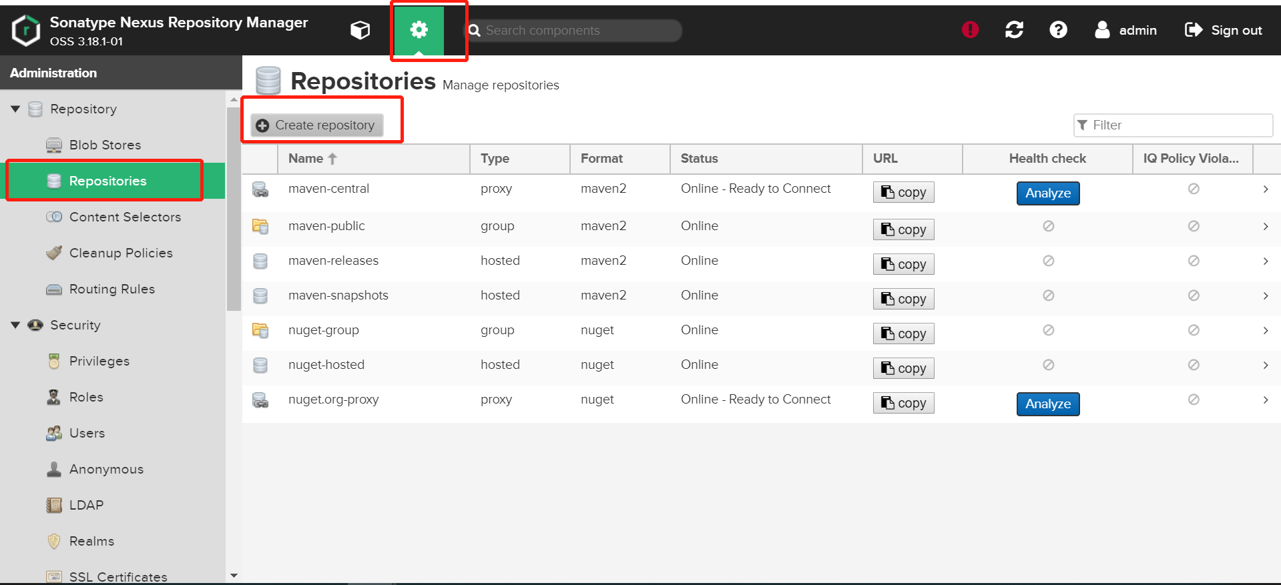The image size is (1281, 585).
Task: Click the Content Selectors icon
Action: pos(54,217)
